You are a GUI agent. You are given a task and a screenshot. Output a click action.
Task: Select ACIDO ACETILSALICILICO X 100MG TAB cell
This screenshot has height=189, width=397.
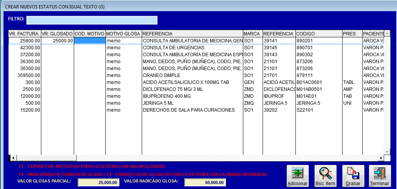192,82
